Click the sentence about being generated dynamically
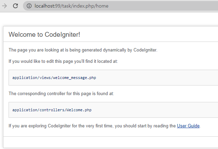This screenshot has height=149, width=218. (83, 50)
